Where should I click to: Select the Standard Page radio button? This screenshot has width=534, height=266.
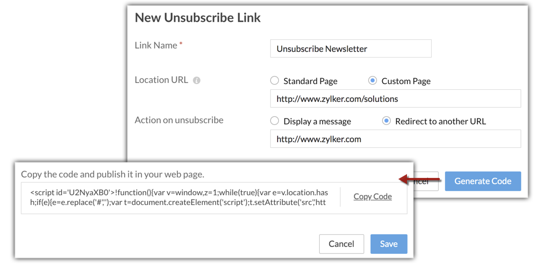(x=275, y=81)
